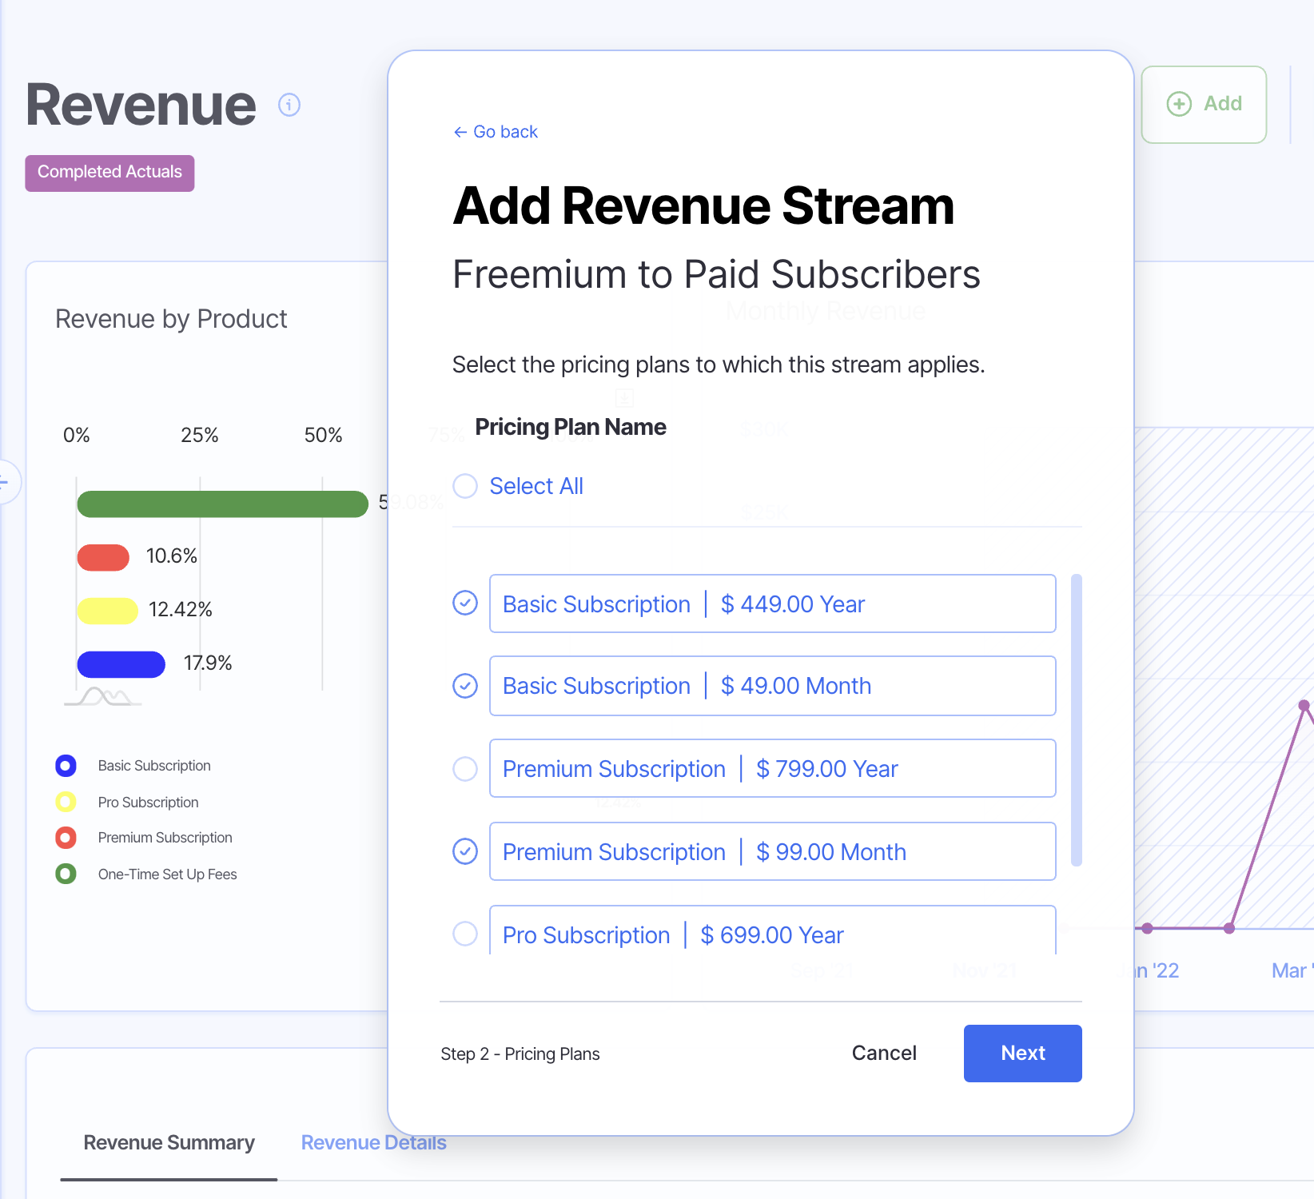This screenshot has width=1314, height=1199.
Task: Click the pricing plan list scrollbar
Action: click(1076, 719)
